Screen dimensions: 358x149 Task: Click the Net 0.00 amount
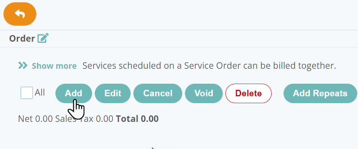click(x=35, y=119)
